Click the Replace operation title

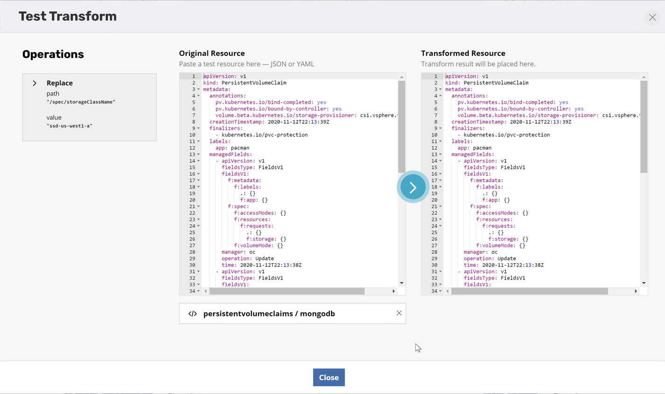pyautogui.click(x=60, y=83)
